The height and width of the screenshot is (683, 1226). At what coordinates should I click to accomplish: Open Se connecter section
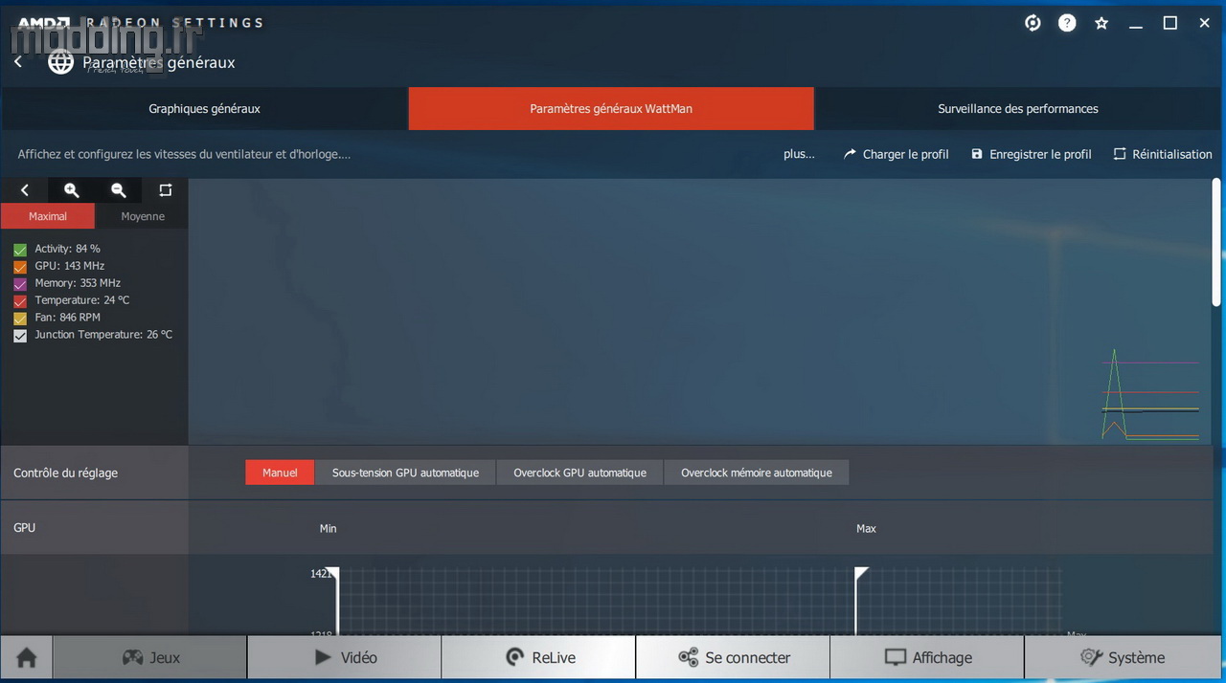click(x=734, y=657)
